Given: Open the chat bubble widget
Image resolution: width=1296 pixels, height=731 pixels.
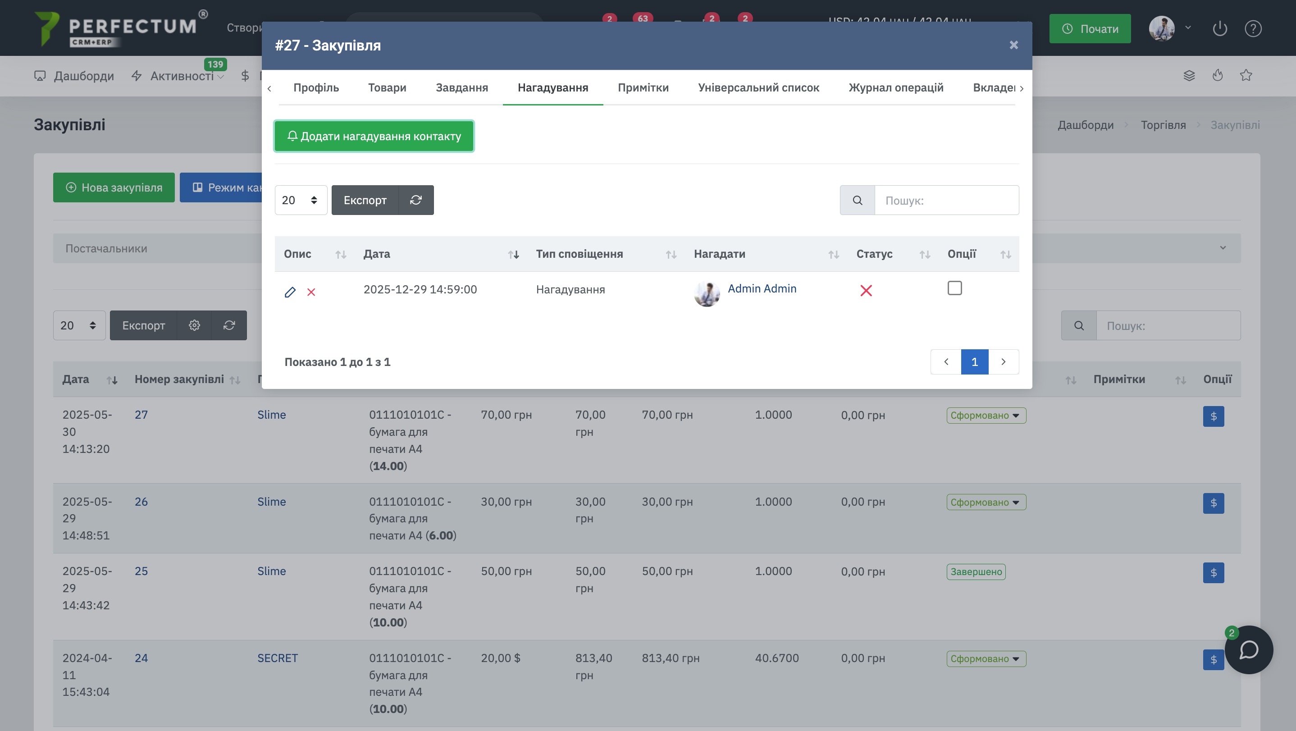Looking at the screenshot, I should (1249, 649).
